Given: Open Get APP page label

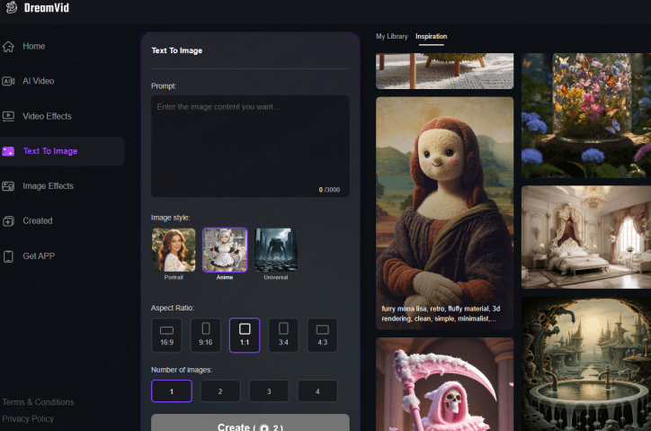Looking at the screenshot, I should (39, 256).
